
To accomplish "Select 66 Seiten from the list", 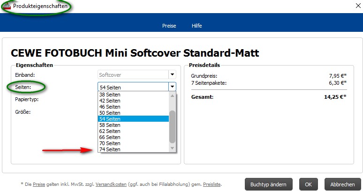I will 133,137.
